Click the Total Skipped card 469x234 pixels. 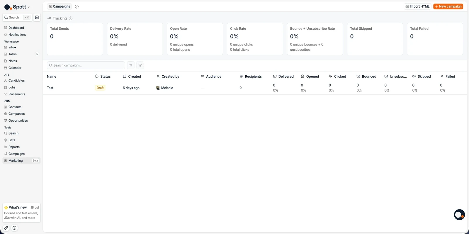(x=375, y=39)
